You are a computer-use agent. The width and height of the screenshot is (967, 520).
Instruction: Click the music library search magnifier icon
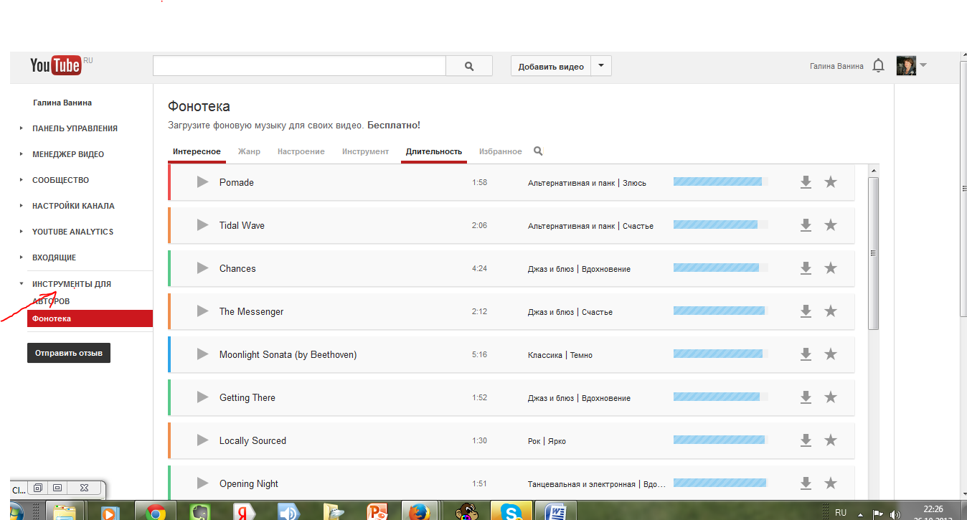click(539, 151)
